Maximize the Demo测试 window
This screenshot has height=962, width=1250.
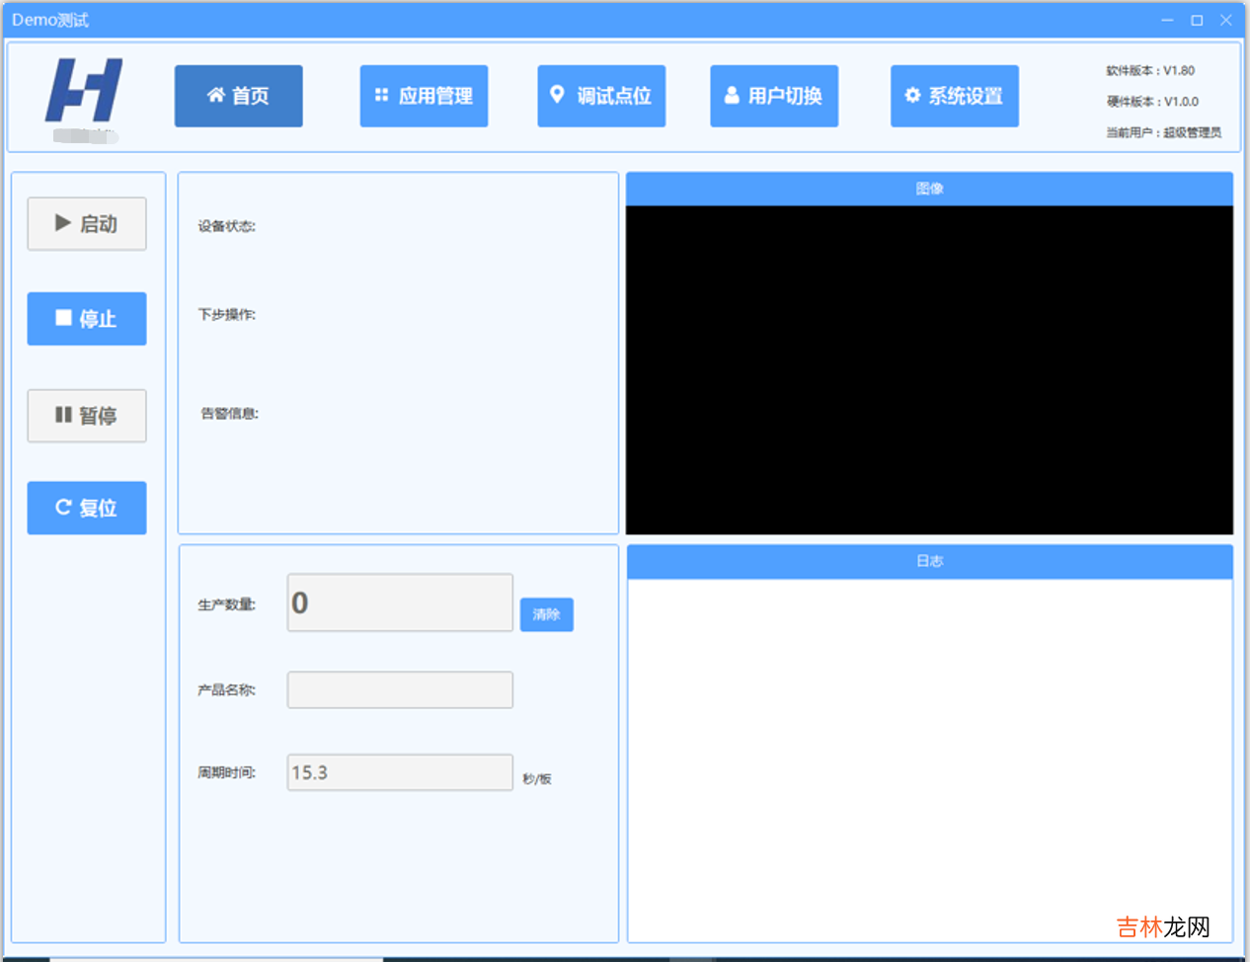pyautogui.click(x=1197, y=20)
